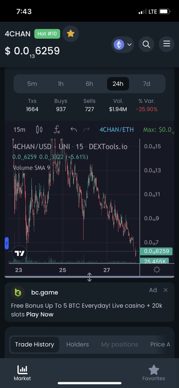
Task: Open the candlestick chart style icon
Action: pos(39,130)
